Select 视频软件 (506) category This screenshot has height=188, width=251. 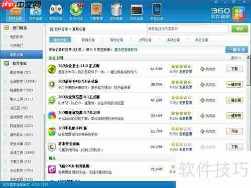[21, 90]
